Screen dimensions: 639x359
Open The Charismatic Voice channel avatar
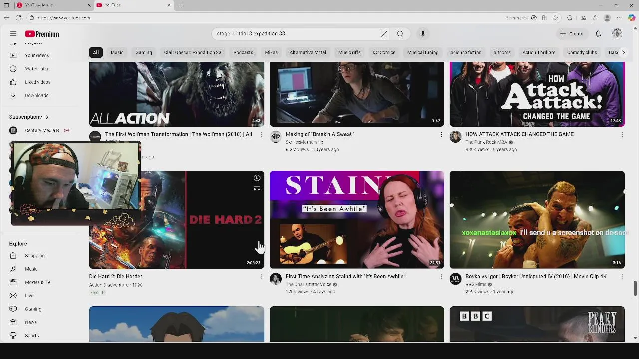click(276, 279)
